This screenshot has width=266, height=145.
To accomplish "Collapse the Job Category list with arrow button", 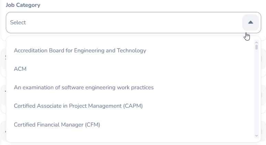I will coord(251,23).
